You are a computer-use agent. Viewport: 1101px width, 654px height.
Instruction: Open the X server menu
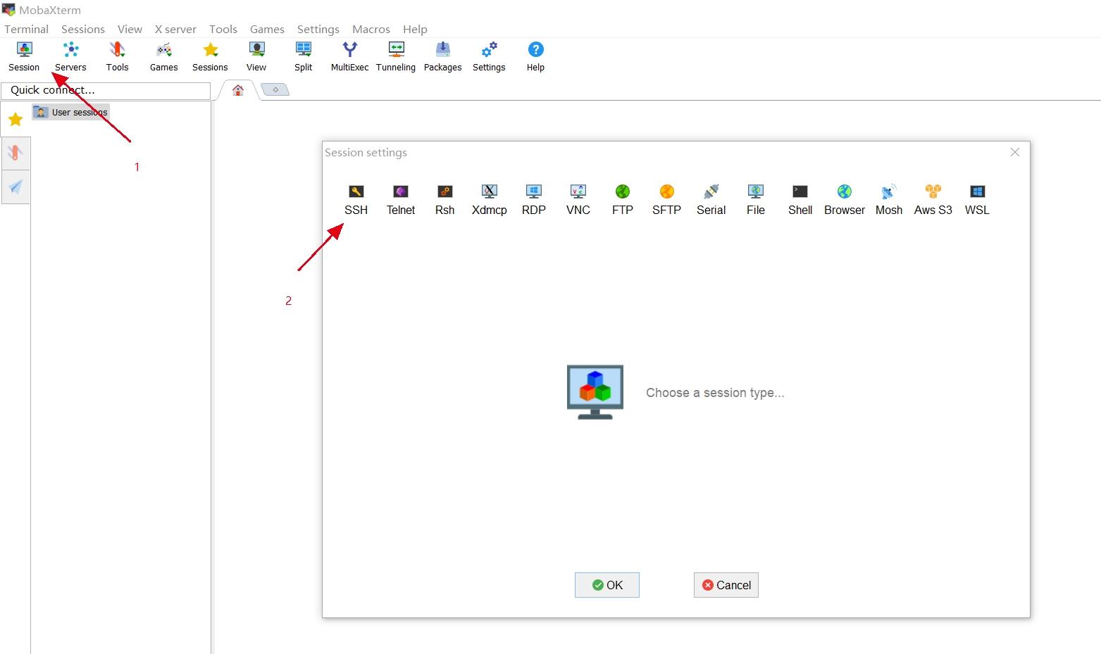175,29
